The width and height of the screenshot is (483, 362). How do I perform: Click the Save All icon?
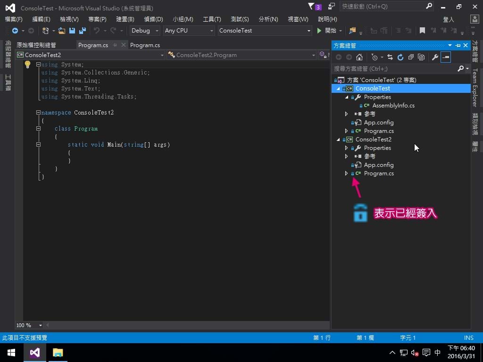pos(83,31)
